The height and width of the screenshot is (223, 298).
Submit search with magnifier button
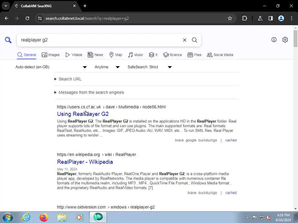pos(194,40)
